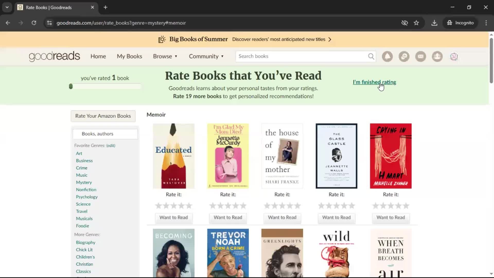
Task: Open the discussions chat bubble icon
Action: (404, 56)
